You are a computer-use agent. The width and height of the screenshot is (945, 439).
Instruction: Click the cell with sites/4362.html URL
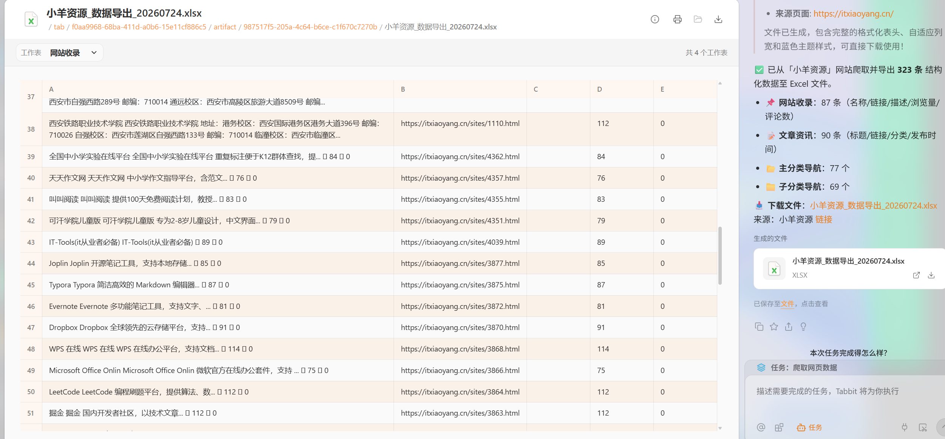click(x=460, y=157)
